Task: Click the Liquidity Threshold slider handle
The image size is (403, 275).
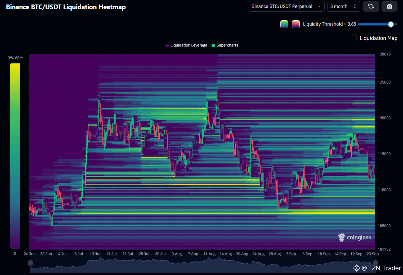Action: pos(391,24)
